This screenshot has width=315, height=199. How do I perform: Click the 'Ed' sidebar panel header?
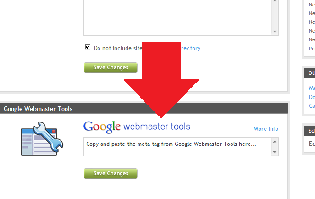309,131
